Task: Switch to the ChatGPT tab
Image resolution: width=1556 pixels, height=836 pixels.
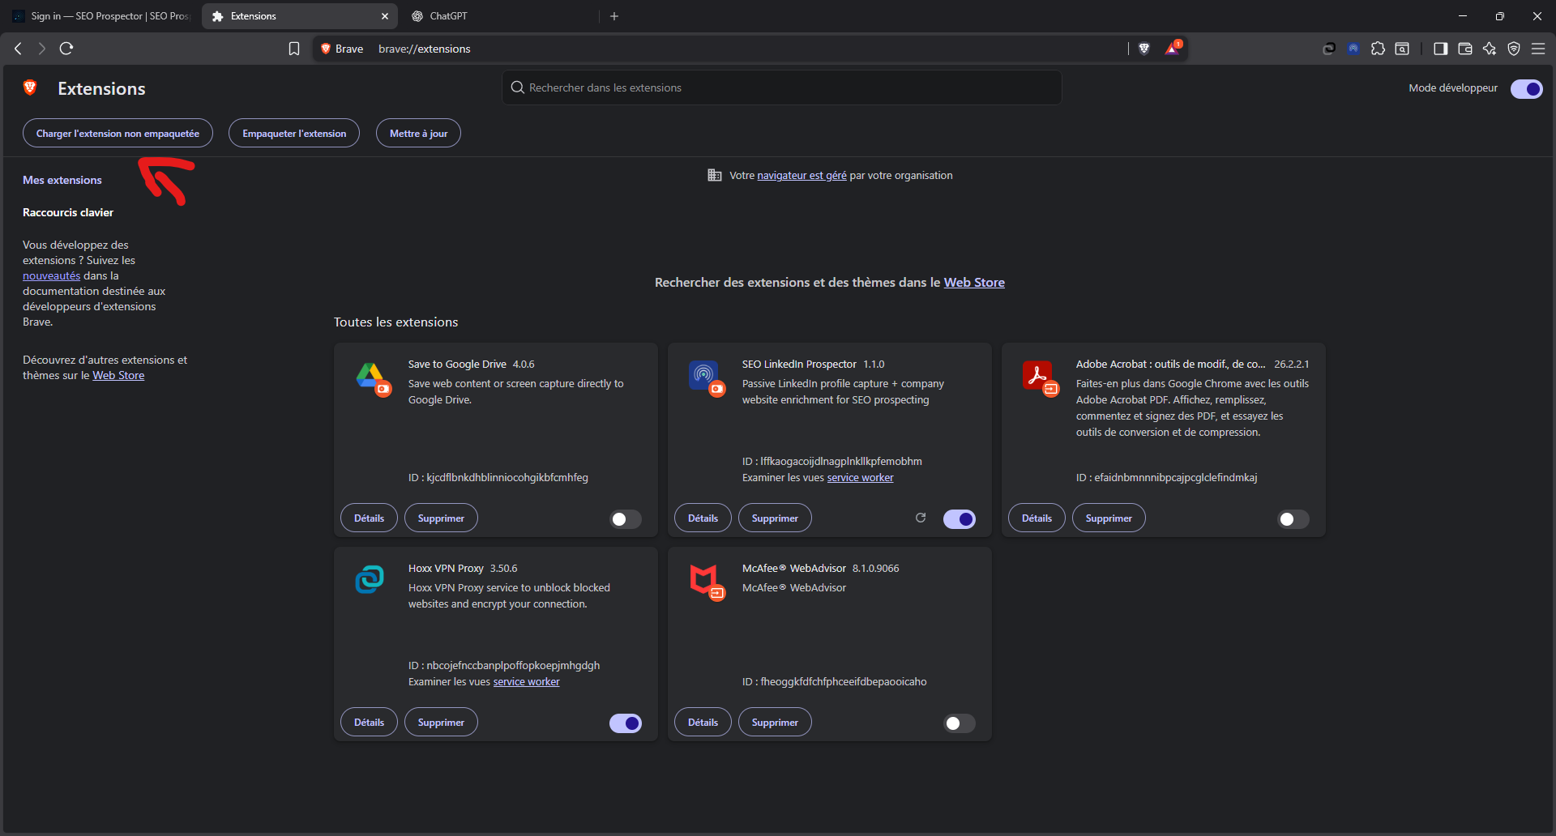Action: tap(448, 16)
